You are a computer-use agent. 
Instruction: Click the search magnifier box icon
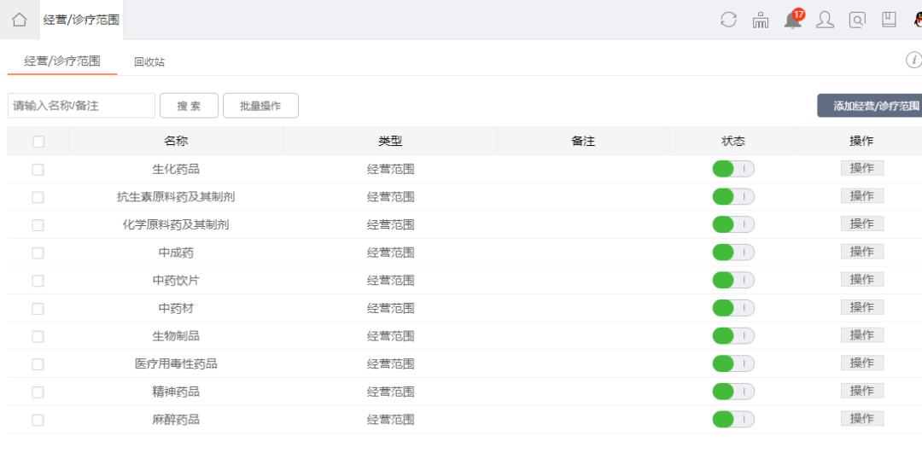tap(857, 20)
